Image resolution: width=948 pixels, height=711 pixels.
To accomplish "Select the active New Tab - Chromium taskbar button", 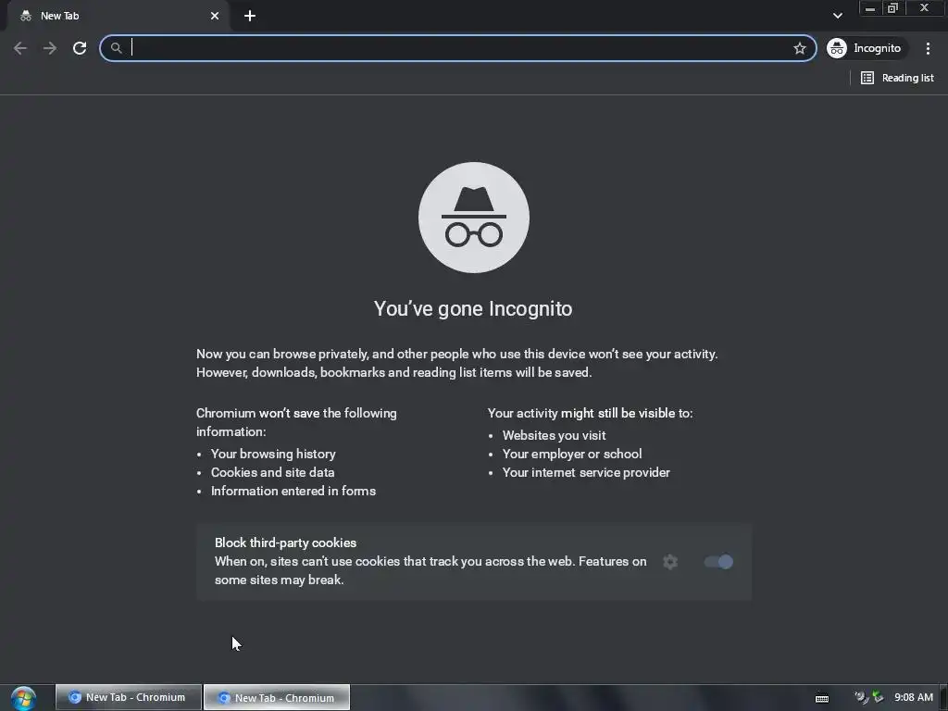I will pos(276,697).
